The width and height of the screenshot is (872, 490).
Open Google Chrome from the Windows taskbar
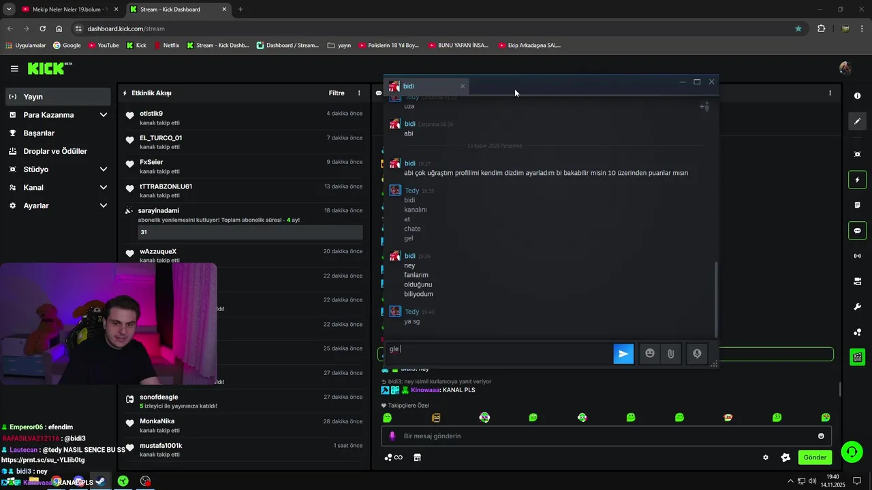tap(56, 481)
